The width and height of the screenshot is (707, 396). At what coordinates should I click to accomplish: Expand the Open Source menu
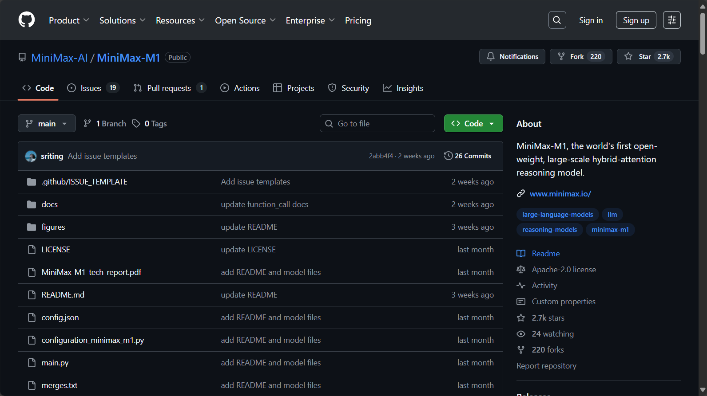245,20
